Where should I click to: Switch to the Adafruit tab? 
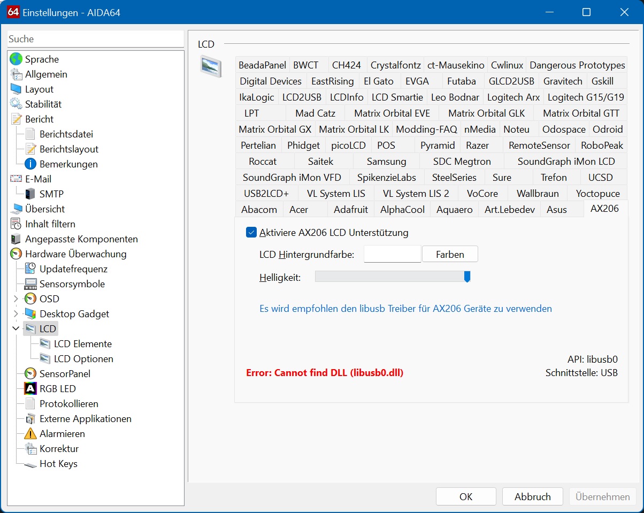click(351, 210)
